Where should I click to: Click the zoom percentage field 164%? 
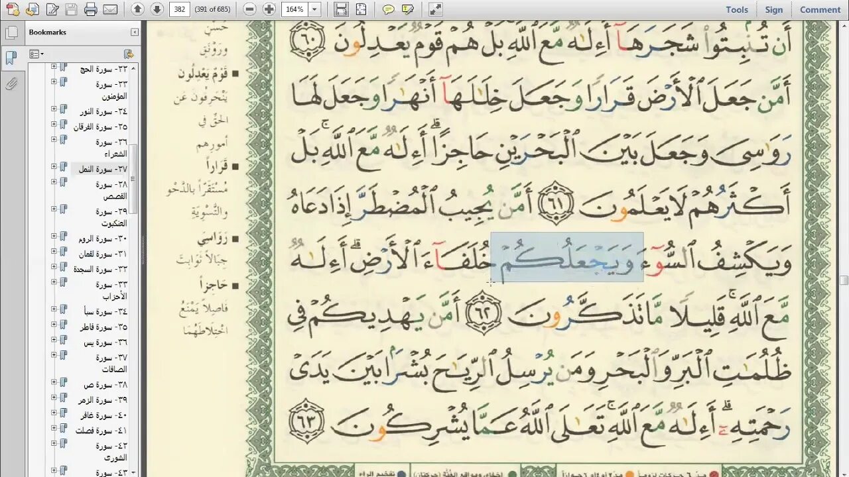pos(294,9)
